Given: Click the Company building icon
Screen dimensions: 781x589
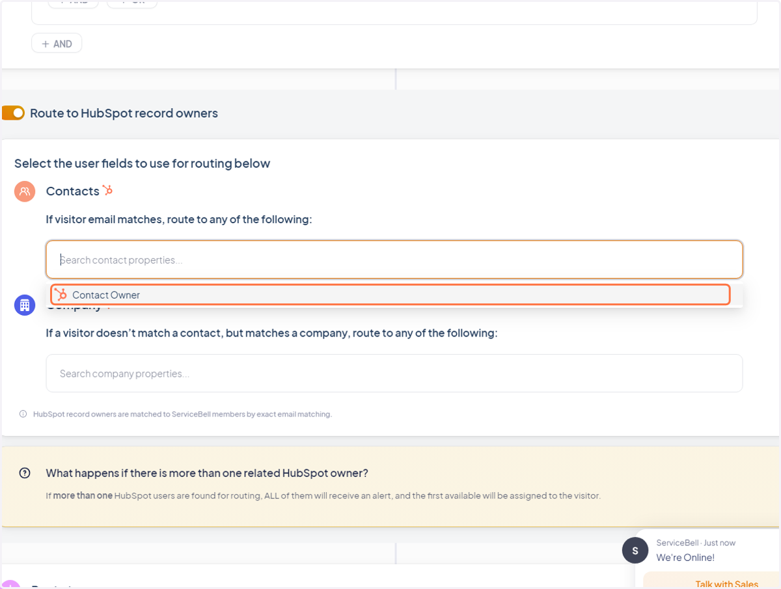Looking at the screenshot, I should [25, 305].
